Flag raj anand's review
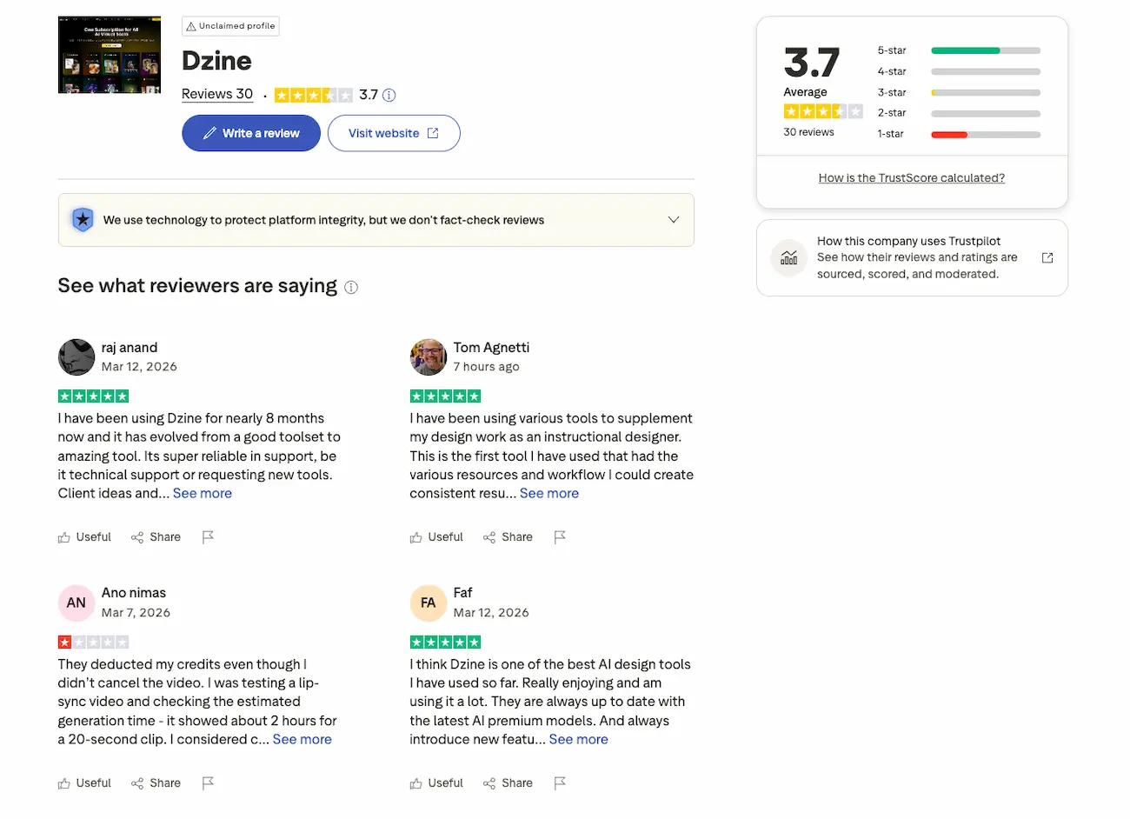1130x819 pixels. click(x=208, y=537)
